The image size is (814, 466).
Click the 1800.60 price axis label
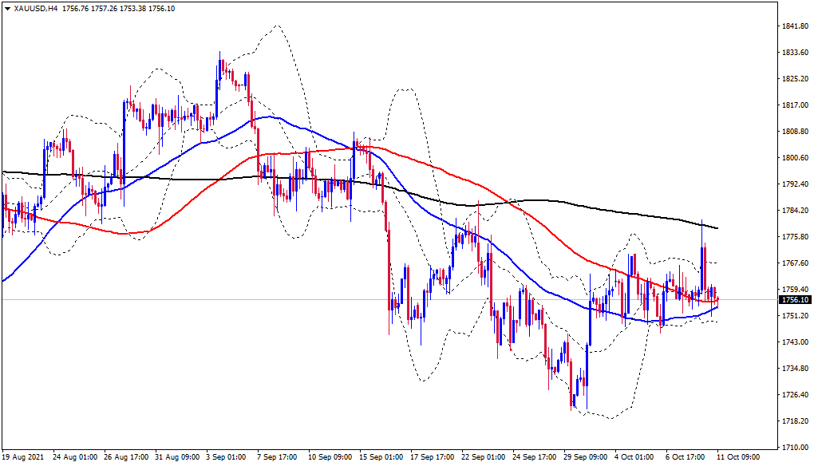point(796,158)
